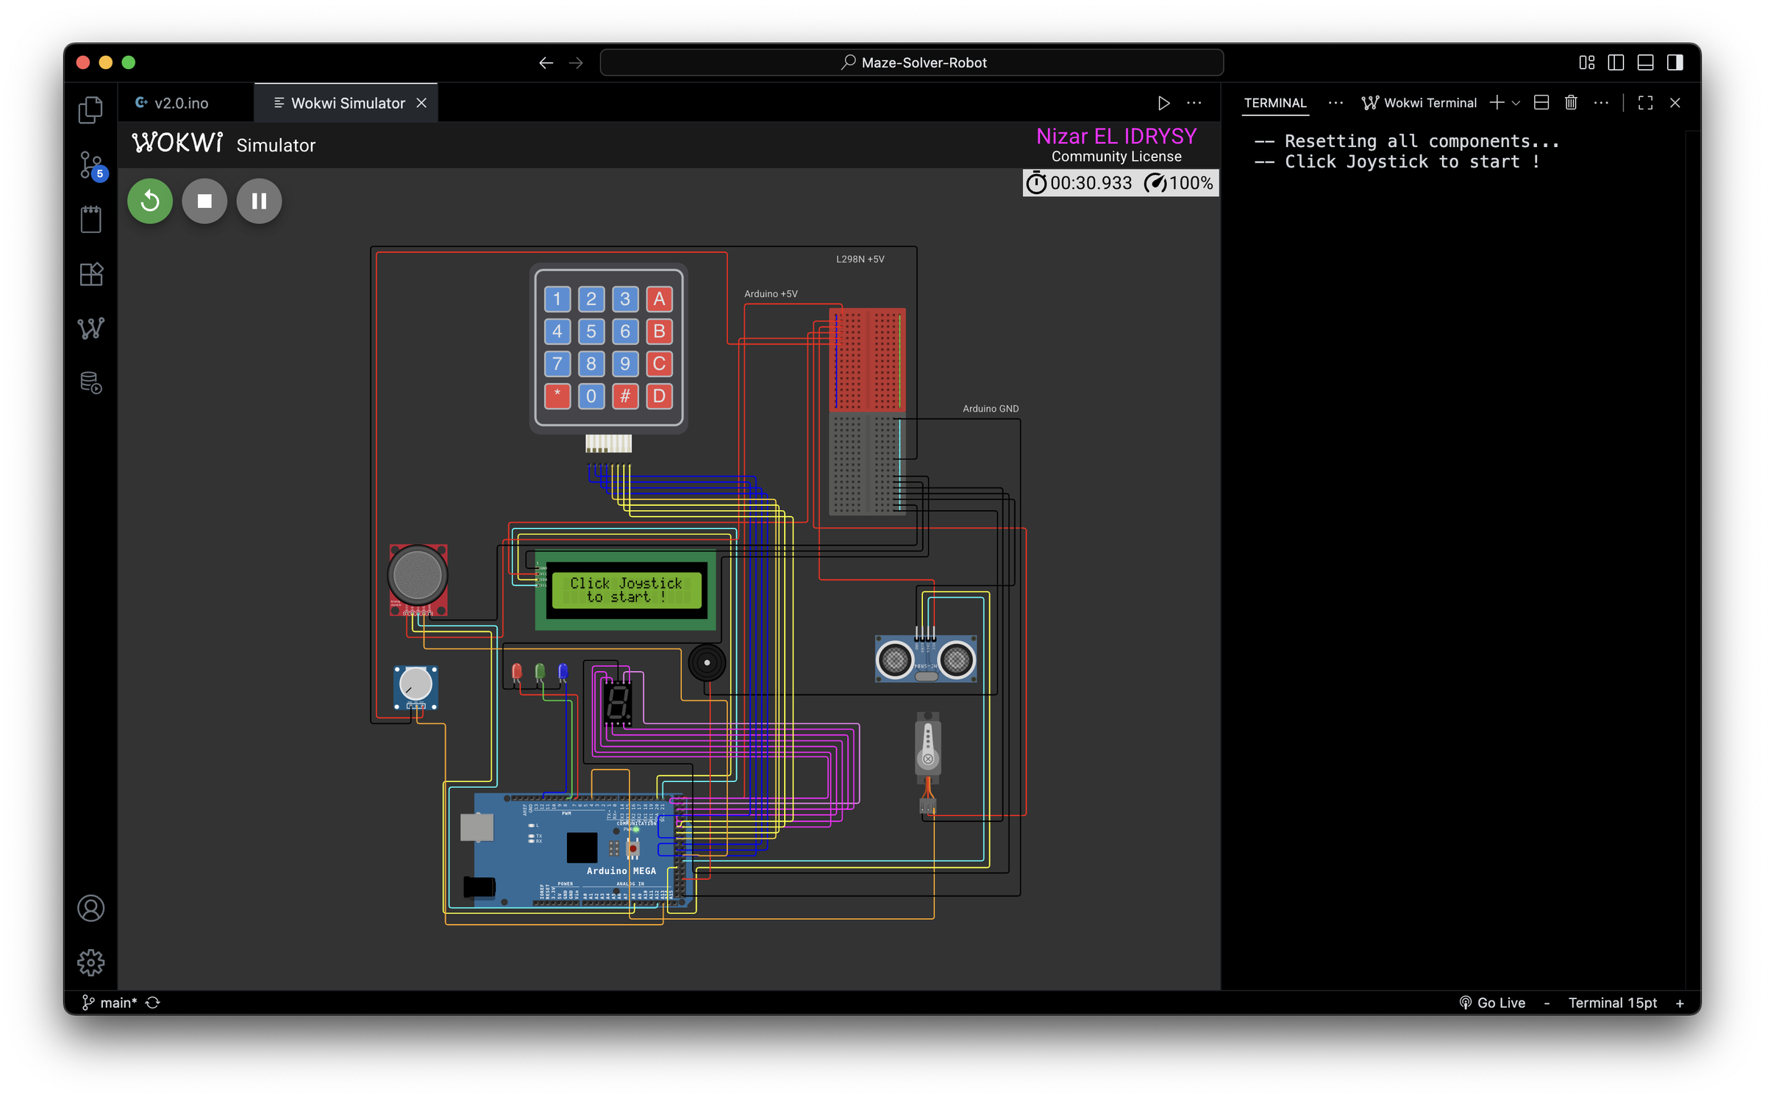
Task: Select the Wokwi Simulator tab
Action: (347, 103)
